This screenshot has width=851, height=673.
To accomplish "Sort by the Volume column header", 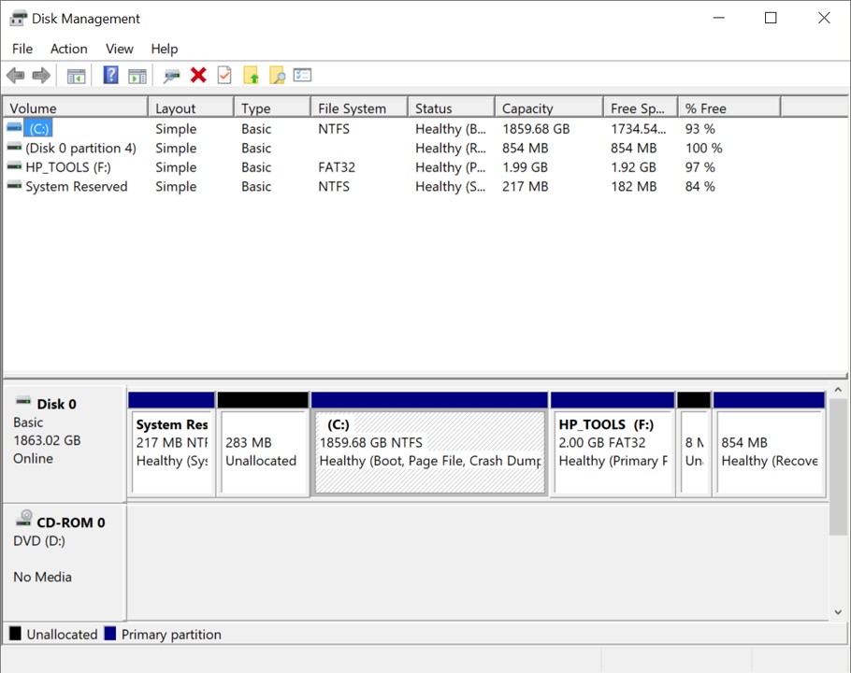I will point(76,107).
